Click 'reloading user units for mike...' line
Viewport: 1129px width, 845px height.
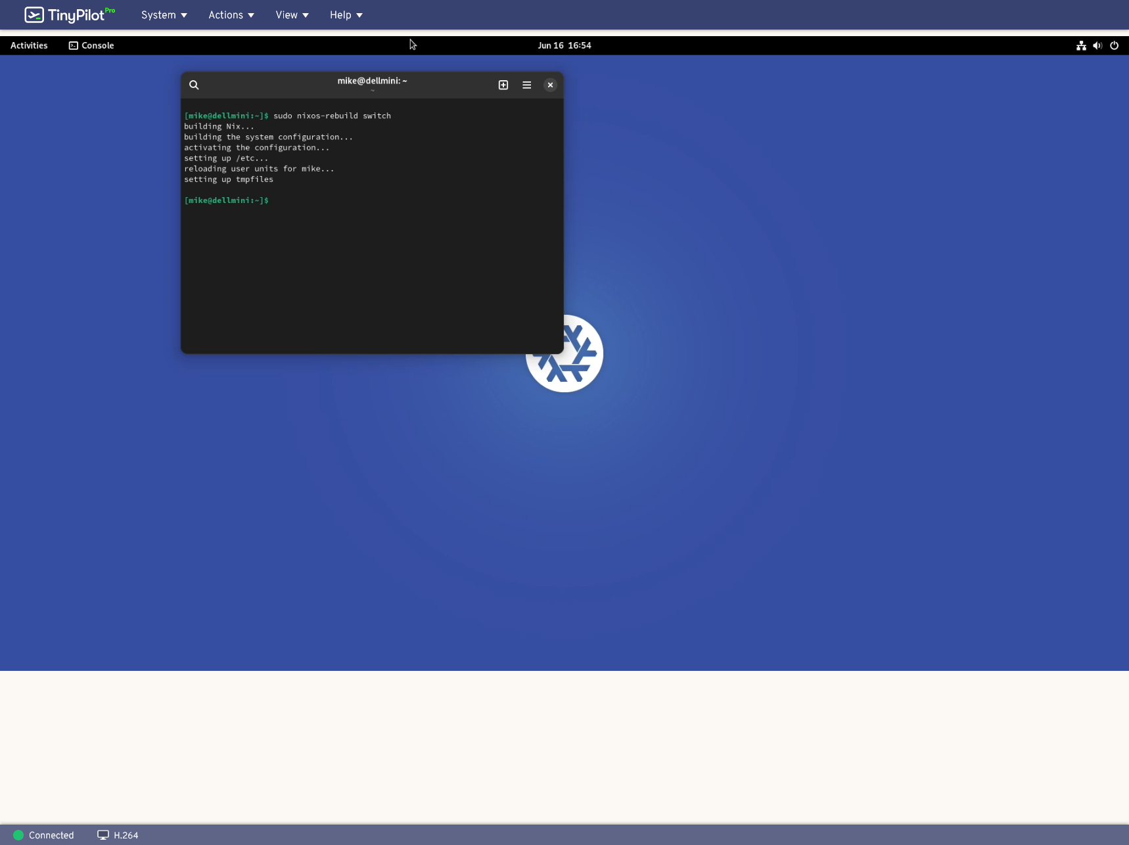(x=259, y=168)
